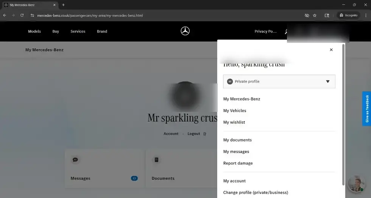
Task: Open the Brand navigation menu
Action: point(102,31)
